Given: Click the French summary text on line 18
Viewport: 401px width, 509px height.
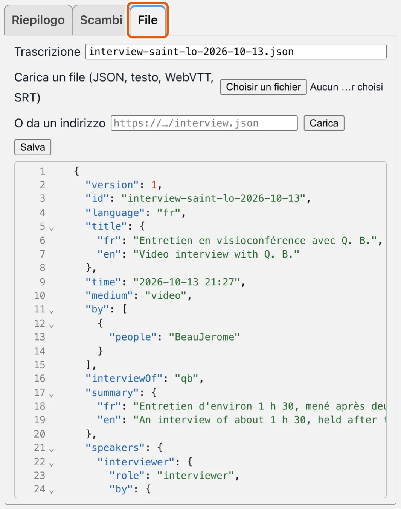Looking at the screenshot, I should pos(260,406).
